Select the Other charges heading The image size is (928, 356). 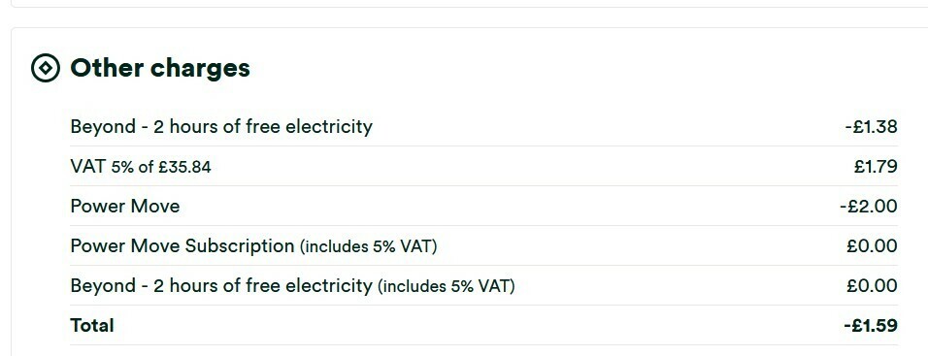click(160, 68)
